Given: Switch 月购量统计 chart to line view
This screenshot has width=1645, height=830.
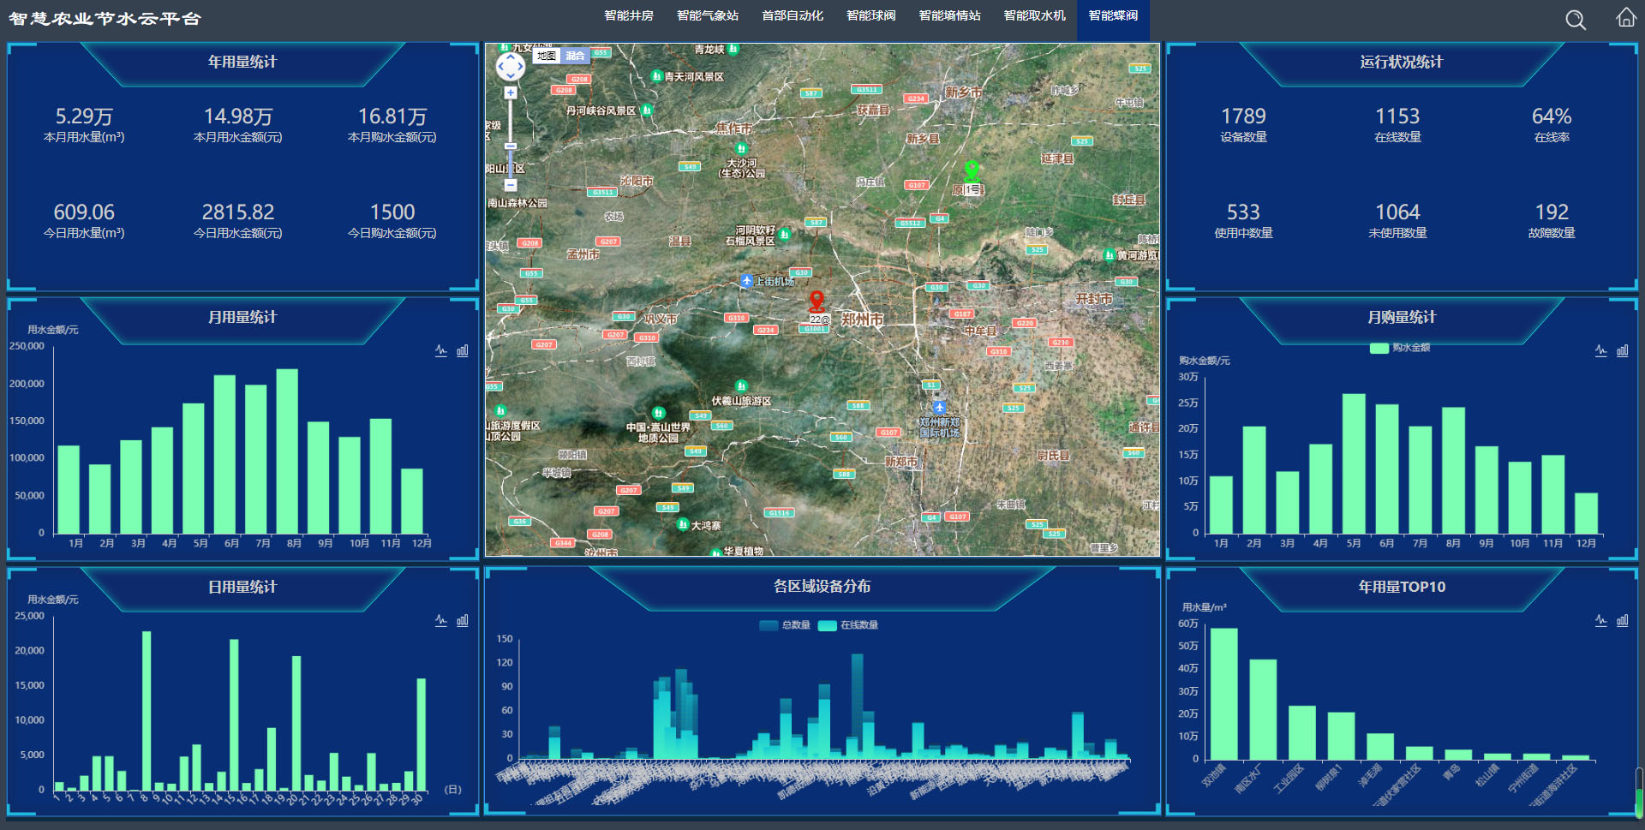Looking at the screenshot, I should pos(1600,350).
